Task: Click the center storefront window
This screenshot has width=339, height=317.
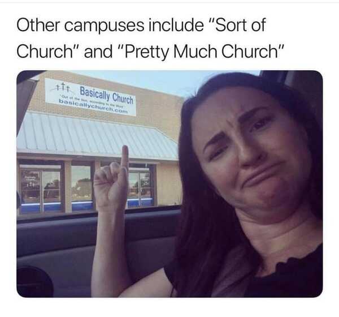Action: pyautogui.click(x=81, y=183)
